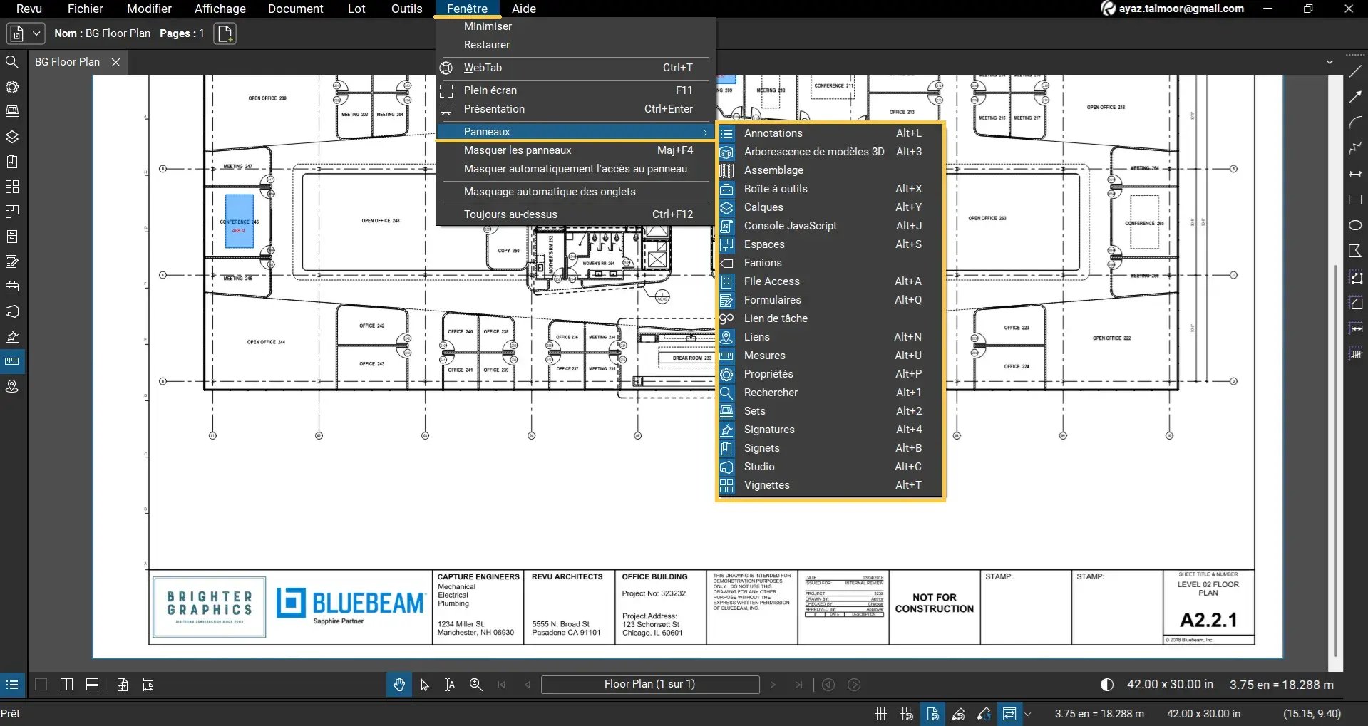The image size is (1368, 726).
Task: Click the Console JavaScript entry
Action: 790,225
